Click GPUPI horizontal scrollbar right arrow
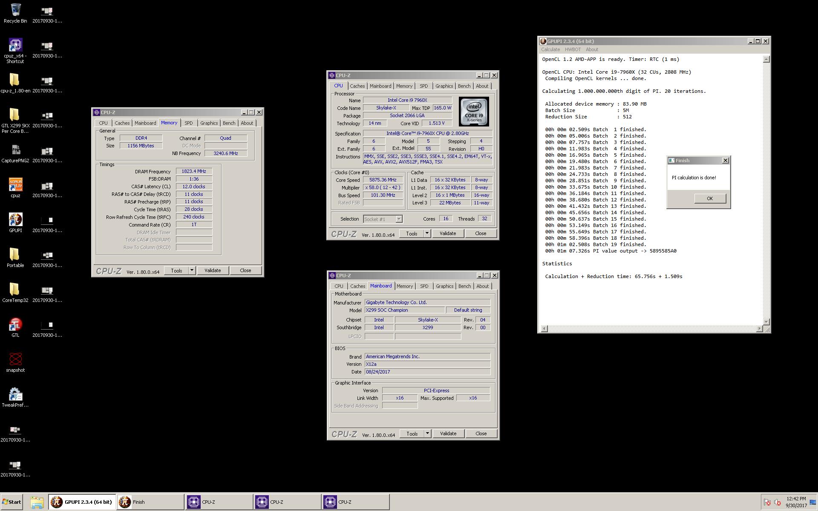818x511 pixels. point(759,329)
